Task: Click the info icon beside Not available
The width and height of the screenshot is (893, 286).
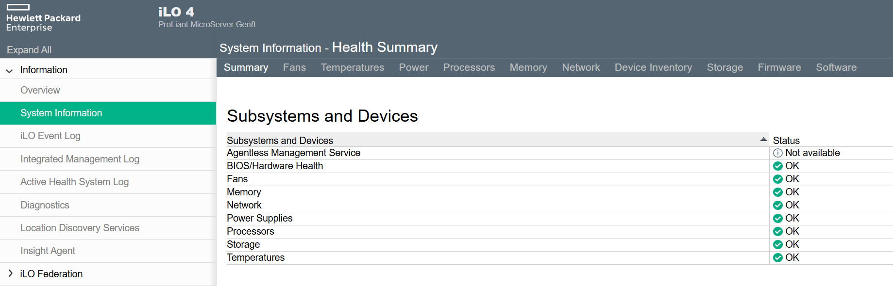Action: (777, 153)
